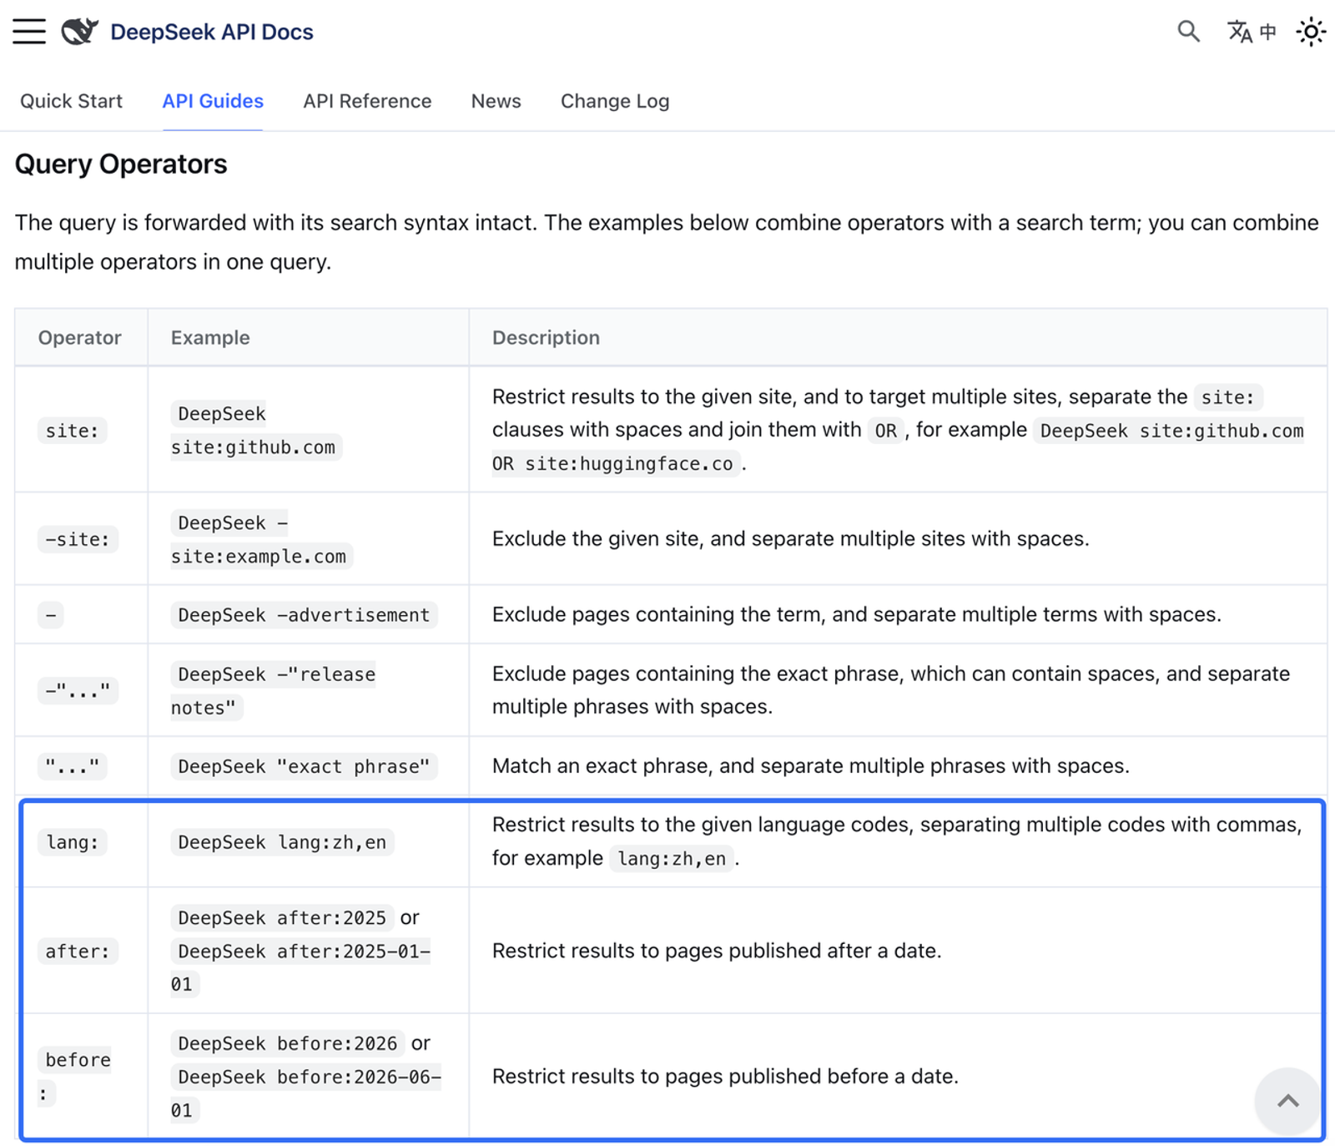Select the API Guides tab
1335x1146 pixels.
click(213, 101)
